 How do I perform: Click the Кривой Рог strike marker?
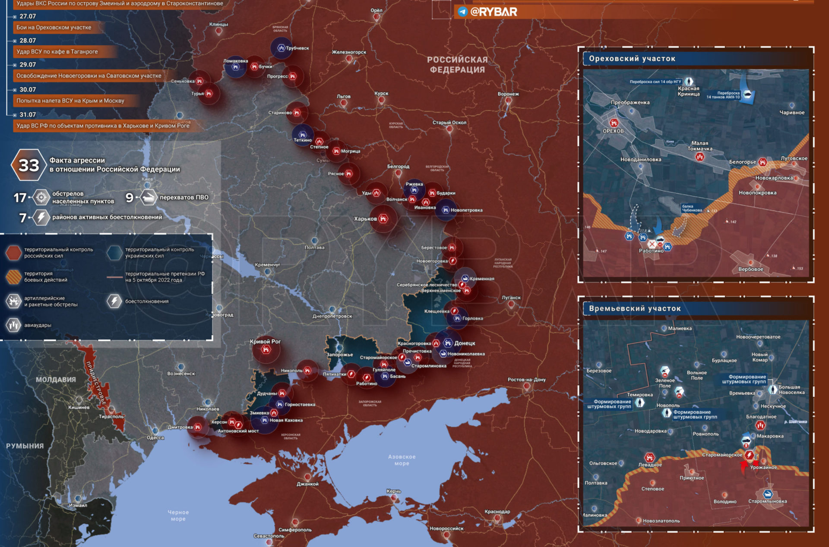tap(266, 350)
